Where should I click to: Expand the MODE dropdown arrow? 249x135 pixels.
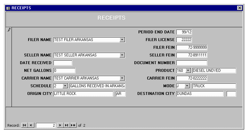(x=187, y=86)
